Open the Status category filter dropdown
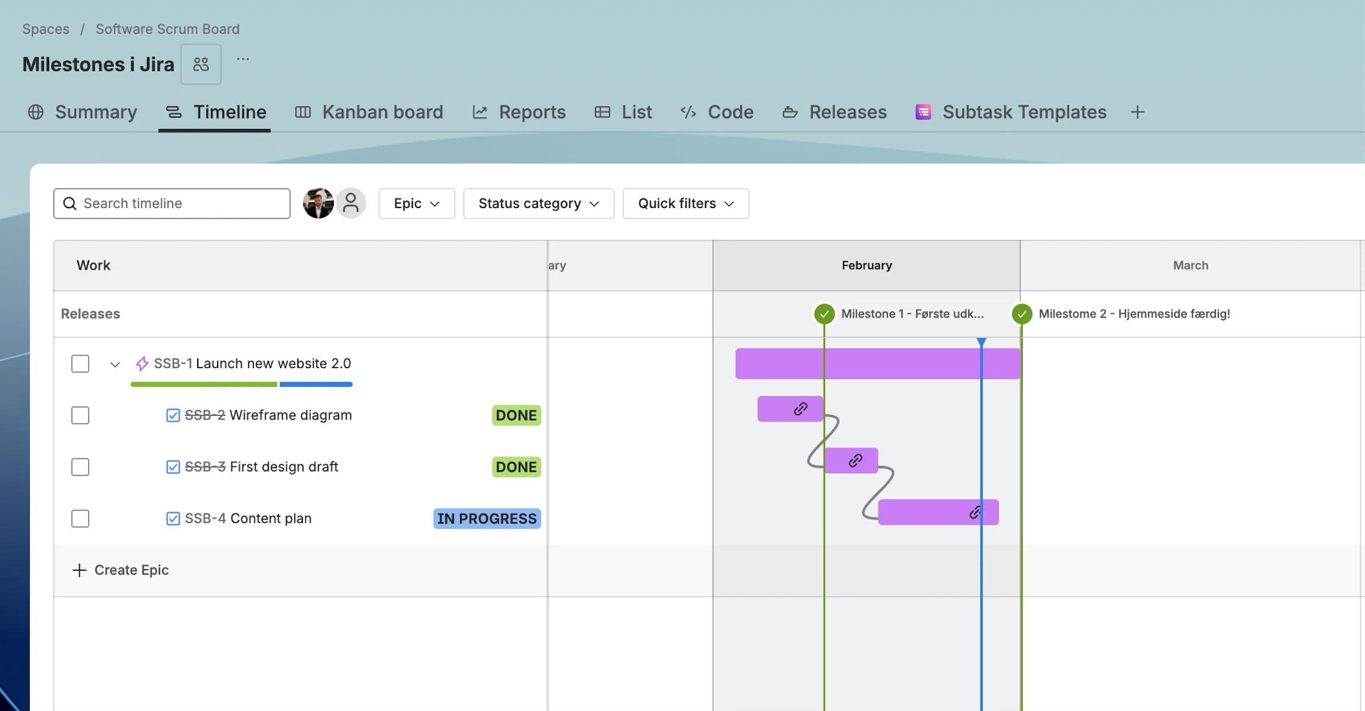Screen dimensions: 1365x711 pos(538,203)
